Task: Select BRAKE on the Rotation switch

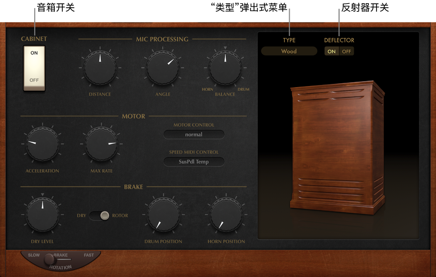Action: (61, 255)
